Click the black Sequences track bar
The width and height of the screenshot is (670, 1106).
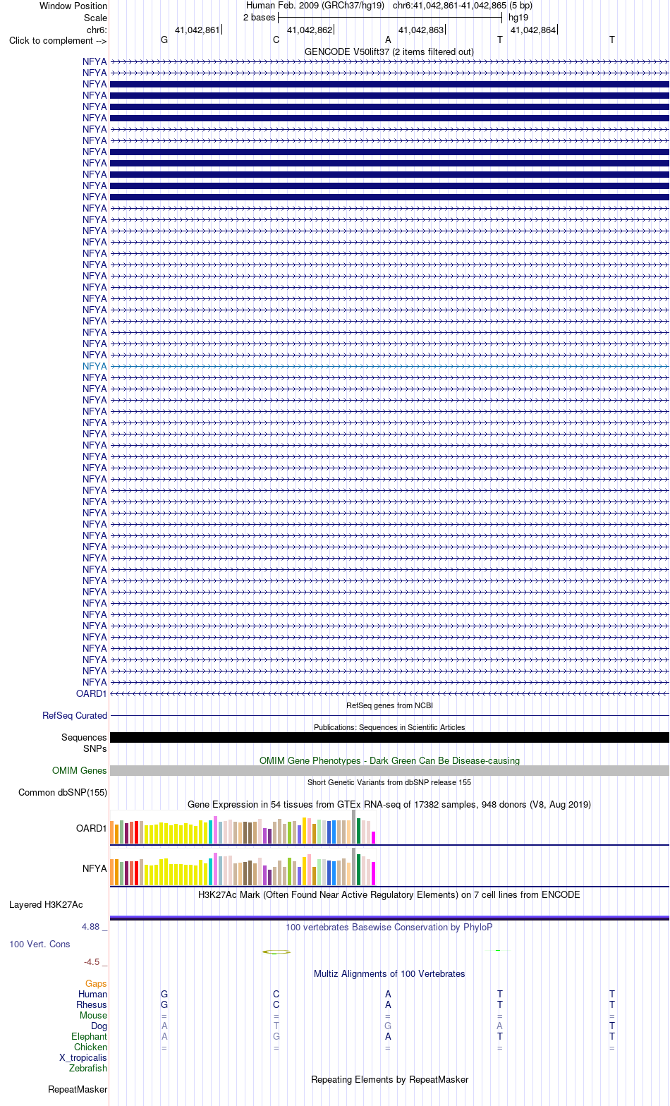point(389,737)
